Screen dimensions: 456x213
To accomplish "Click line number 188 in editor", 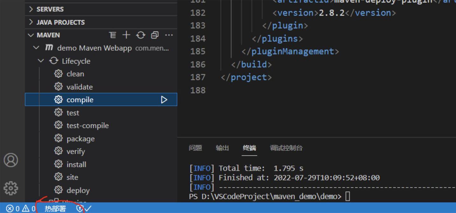I will click(x=198, y=90).
